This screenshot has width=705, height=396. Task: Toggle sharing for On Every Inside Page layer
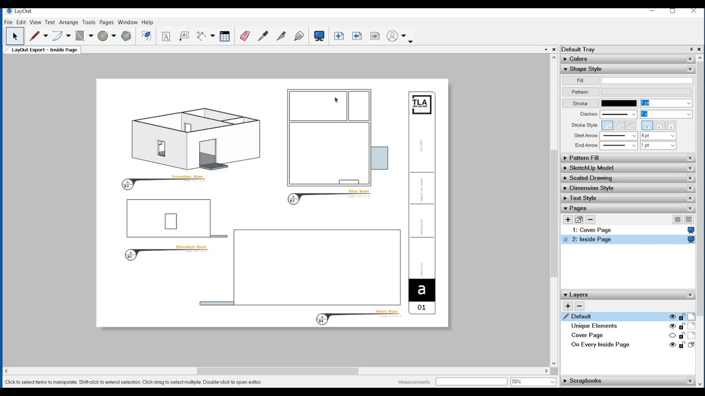tap(691, 345)
